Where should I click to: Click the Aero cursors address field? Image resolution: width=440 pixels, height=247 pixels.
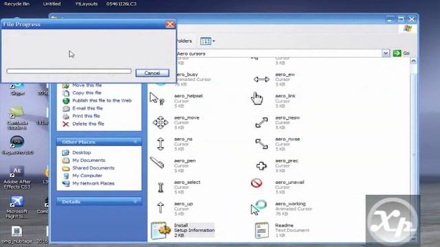[x=278, y=54]
